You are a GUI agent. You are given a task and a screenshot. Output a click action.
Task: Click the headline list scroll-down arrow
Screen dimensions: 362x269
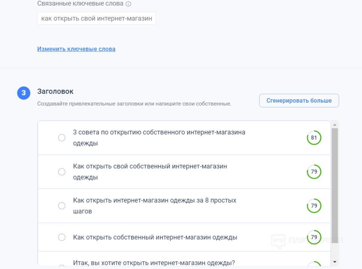pos(335,261)
